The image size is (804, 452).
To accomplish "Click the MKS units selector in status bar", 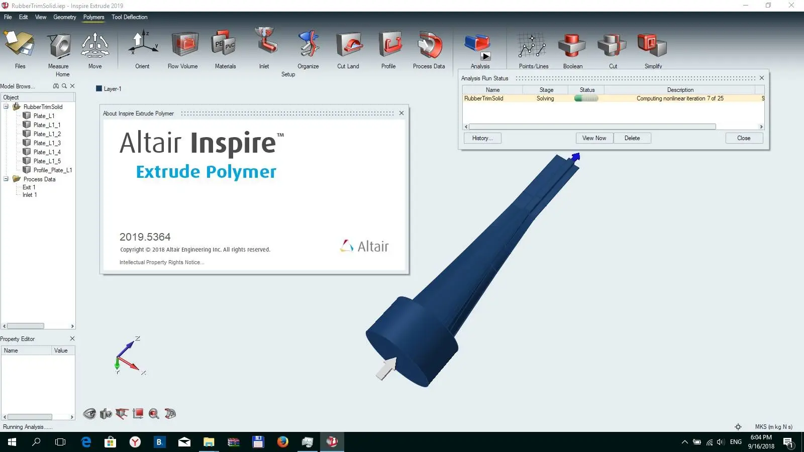I will tap(774, 427).
